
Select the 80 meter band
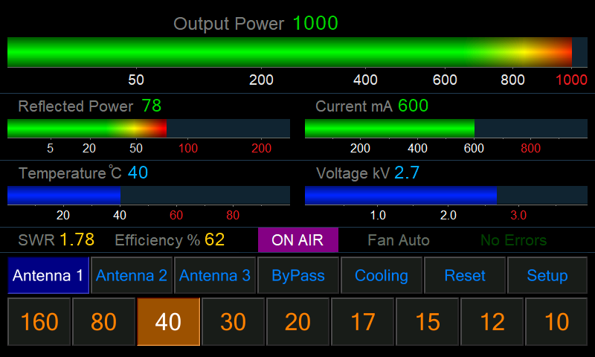(104, 322)
